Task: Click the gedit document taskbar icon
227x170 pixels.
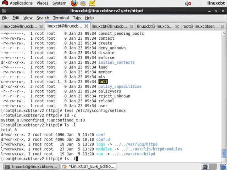Action: pyautogui.click(x=65, y=167)
